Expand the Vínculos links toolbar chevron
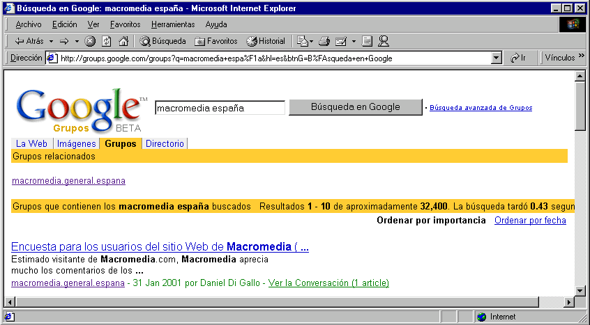Viewport: 590px width, 325px height. [x=582, y=56]
